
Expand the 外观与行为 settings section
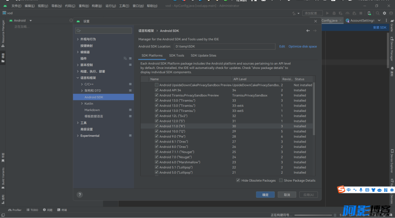[x=78, y=39]
